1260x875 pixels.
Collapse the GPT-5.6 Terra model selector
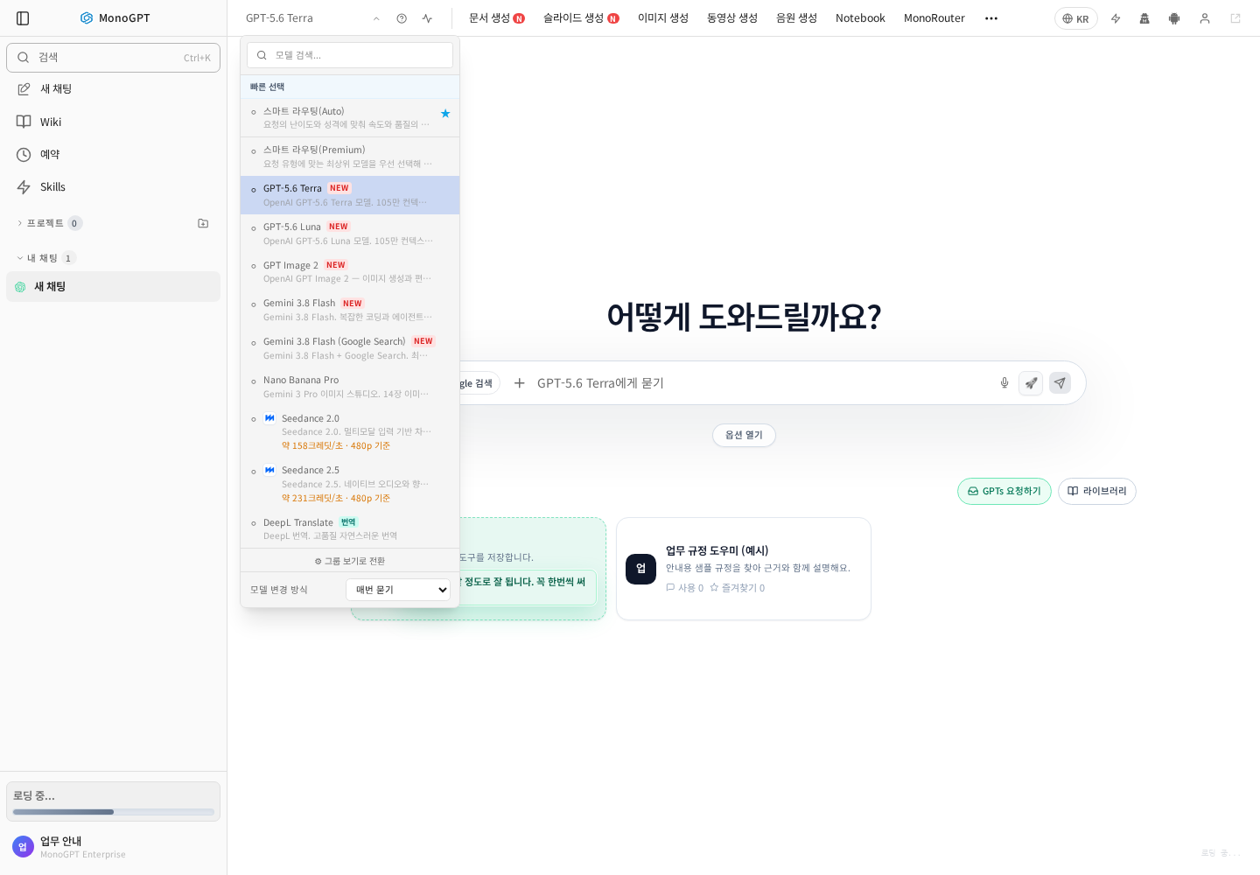[312, 18]
